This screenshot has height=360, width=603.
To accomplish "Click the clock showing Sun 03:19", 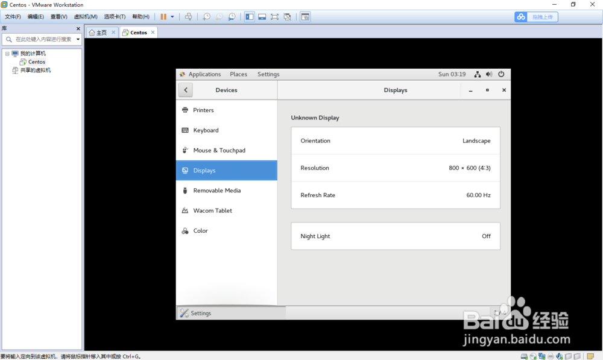I will tap(452, 74).
